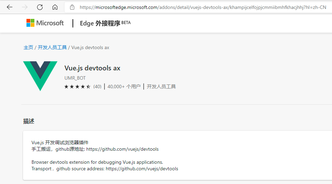Open ratings via the star rating icons
The width and height of the screenshot is (332, 184).
(x=77, y=87)
